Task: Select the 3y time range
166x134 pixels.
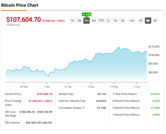Action: click(x=115, y=20)
